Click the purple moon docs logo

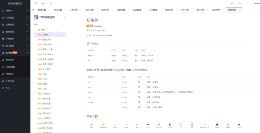36,17
